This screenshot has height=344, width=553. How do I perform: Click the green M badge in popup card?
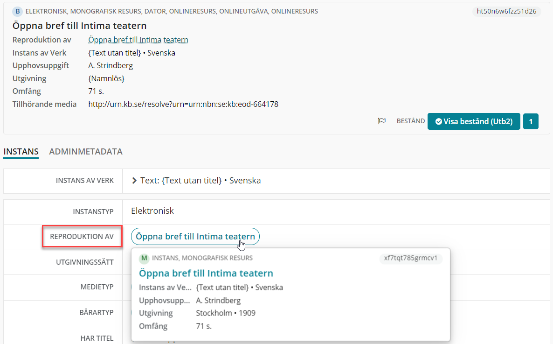(x=144, y=258)
